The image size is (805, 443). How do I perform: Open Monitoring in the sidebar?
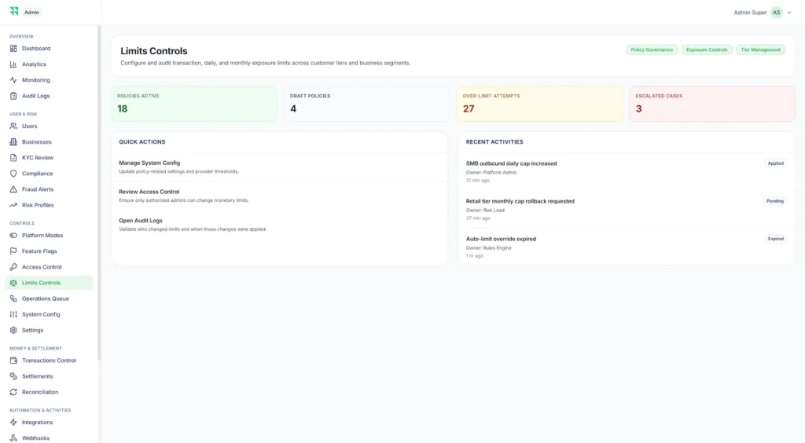pos(49,80)
